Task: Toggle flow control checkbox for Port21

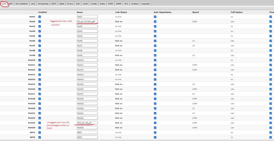Action: (x=271, y=113)
